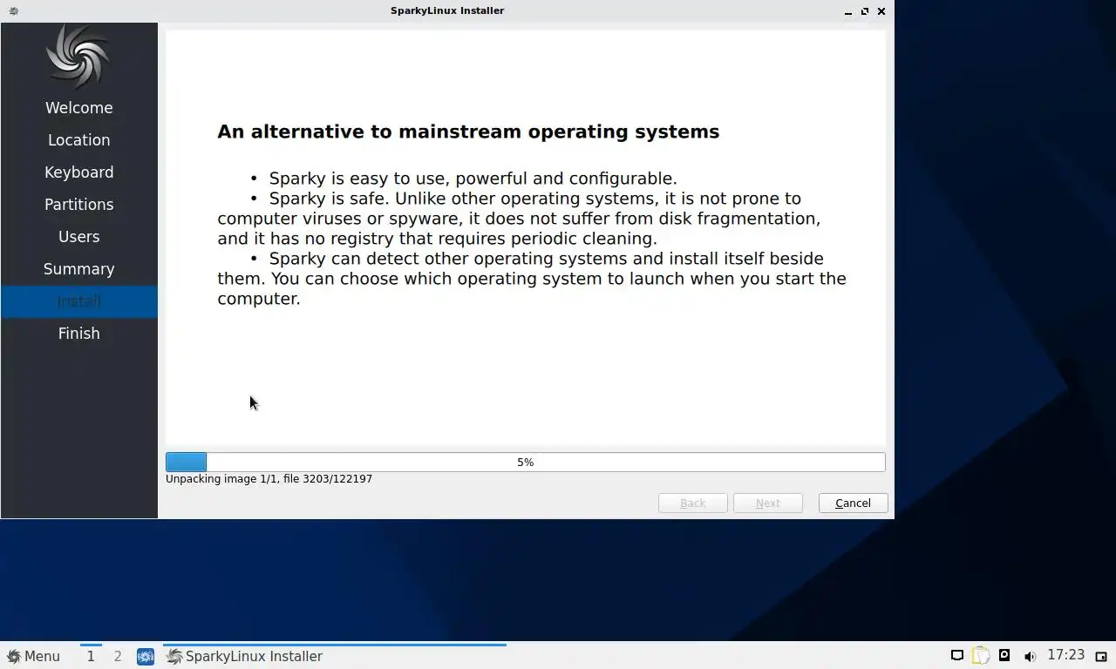This screenshot has height=669, width=1116.
Task: Click the 5% installation progress bar
Action: point(525,463)
